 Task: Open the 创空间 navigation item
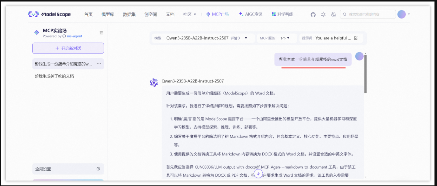[x=151, y=14]
